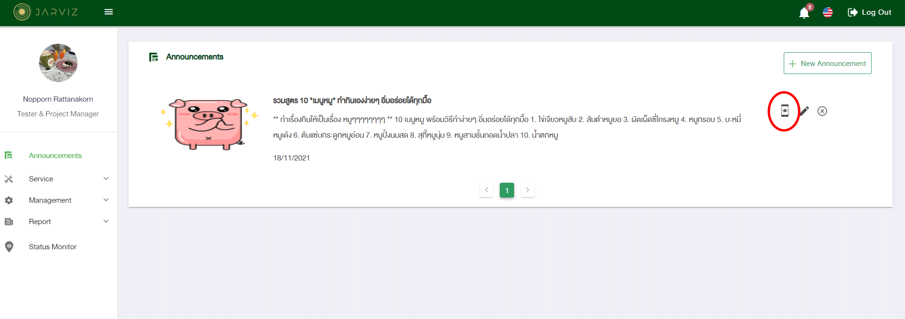Click the Management gear icon
The height and width of the screenshot is (319, 905).
pyautogui.click(x=9, y=200)
